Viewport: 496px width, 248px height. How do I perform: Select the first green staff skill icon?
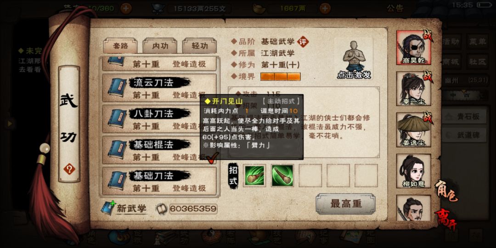254,175
